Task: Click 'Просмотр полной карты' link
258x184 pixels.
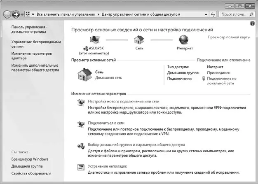Action: point(229,37)
